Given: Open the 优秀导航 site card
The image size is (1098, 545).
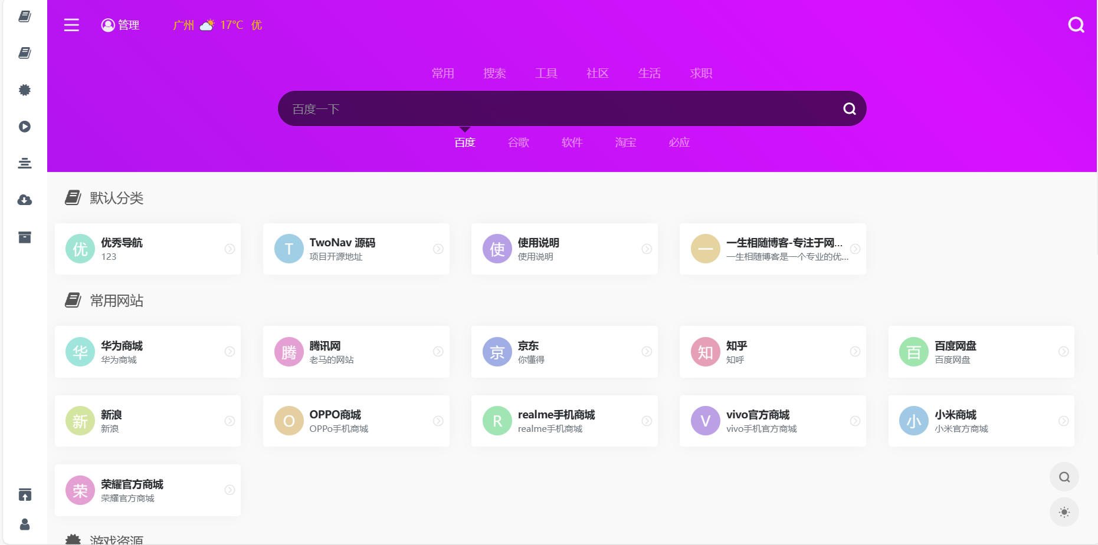Looking at the screenshot, I should coord(148,249).
